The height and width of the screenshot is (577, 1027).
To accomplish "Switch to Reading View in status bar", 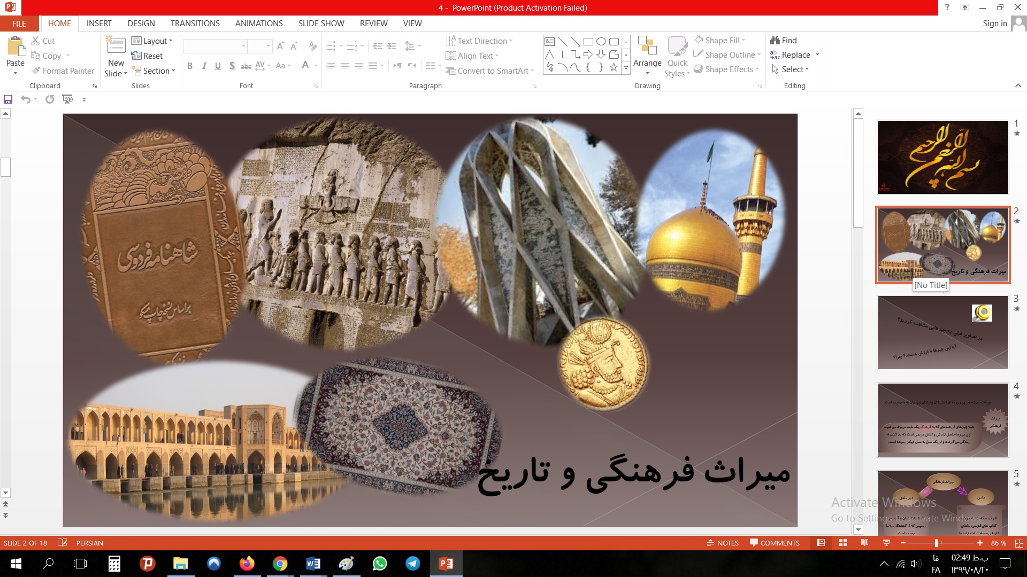I will [864, 543].
